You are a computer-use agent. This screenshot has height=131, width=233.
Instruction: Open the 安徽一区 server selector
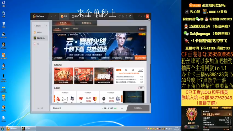click(110, 108)
